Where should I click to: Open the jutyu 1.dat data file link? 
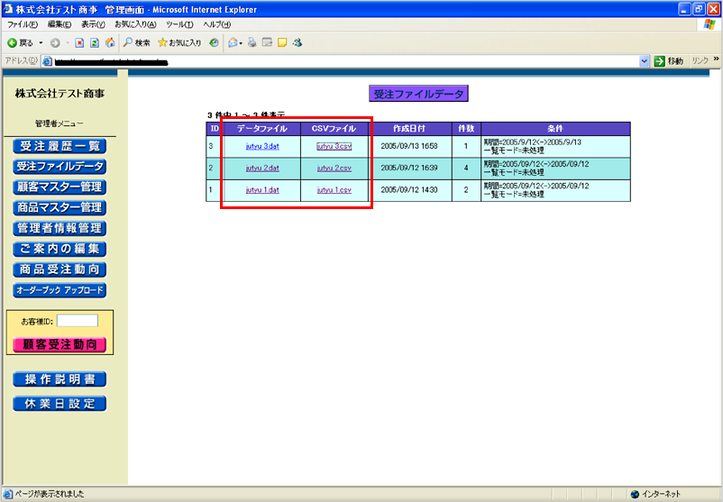pos(262,190)
